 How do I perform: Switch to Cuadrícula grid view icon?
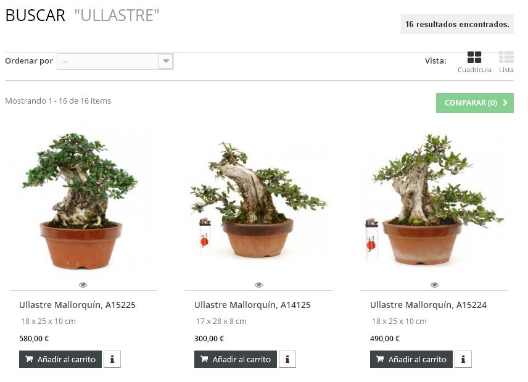click(474, 57)
